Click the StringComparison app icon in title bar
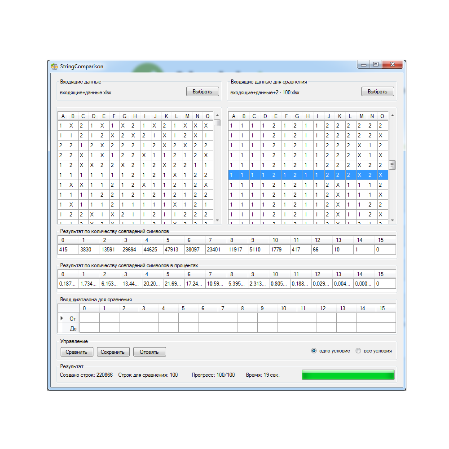Viewport: 449px width, 449px height. click(54, 66)
